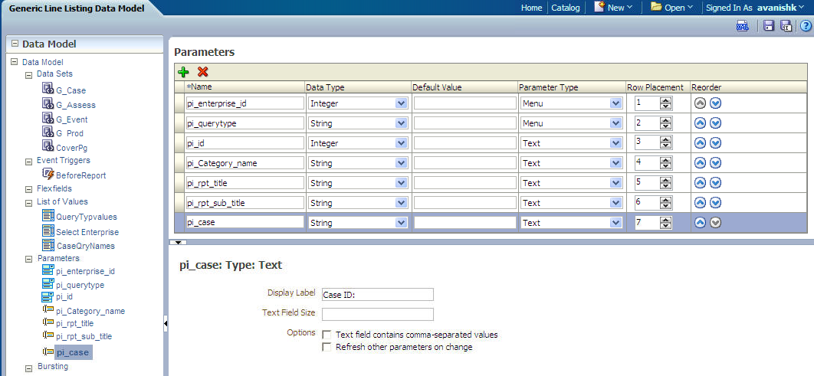This screenshot has height=376, width=814.
Task: Open Signed In As avanishk menu
Action: coord(755,8)
